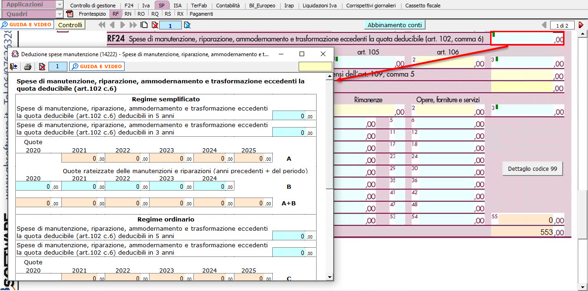The image size is (588, 291).
Task: Click the main toolbar page number field
Action: 171,25
